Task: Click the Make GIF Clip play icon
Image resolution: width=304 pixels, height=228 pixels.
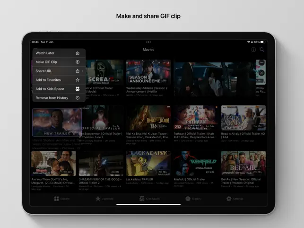Action: point(78,62)
